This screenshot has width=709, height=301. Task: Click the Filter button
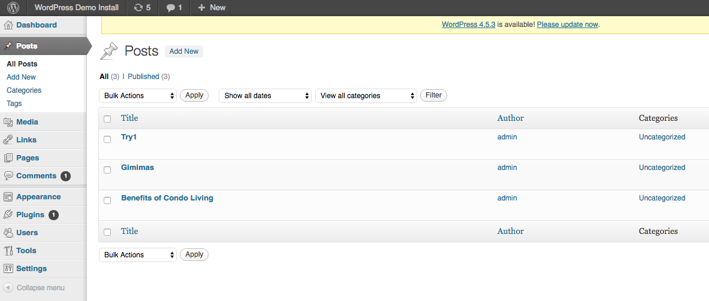(x=434, y=95)
